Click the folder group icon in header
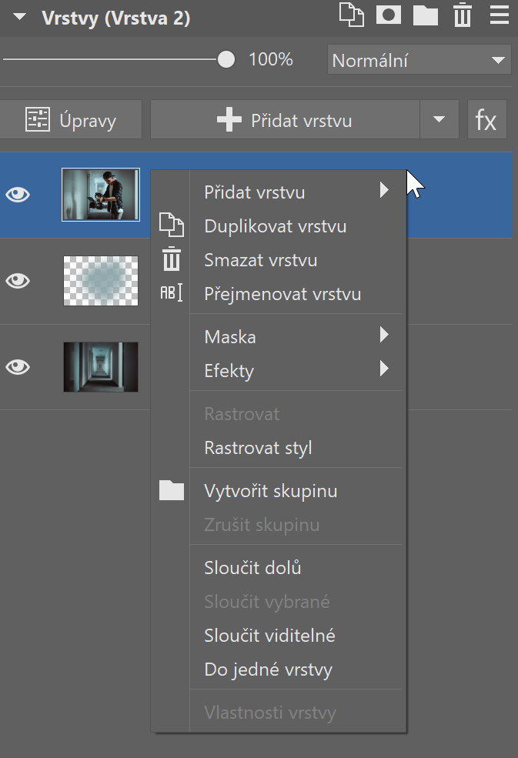 [x=426, y=15]
